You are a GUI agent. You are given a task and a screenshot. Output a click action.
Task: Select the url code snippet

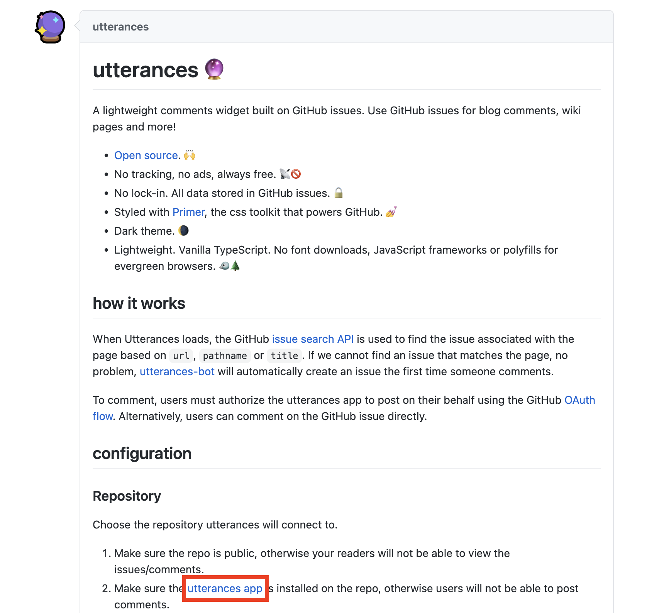click(x=181, y=356)
